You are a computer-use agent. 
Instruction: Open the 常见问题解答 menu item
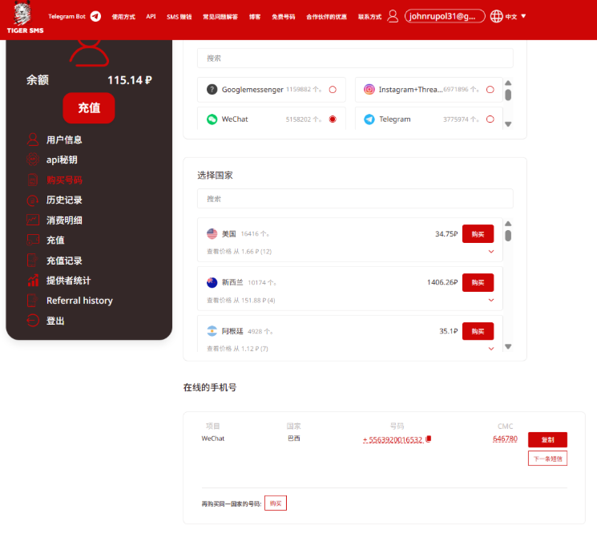click(220, 17)
